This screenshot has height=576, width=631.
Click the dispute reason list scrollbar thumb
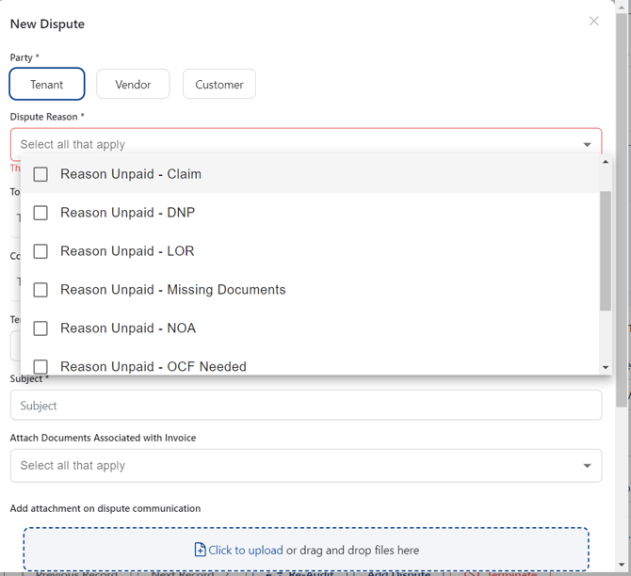[x=605, y=250]
